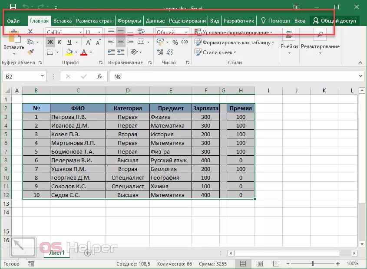Open the fill color dropdown arrow
Image resolution: width=367 pixels, height=269 pixels.
(x=76, y=52)
